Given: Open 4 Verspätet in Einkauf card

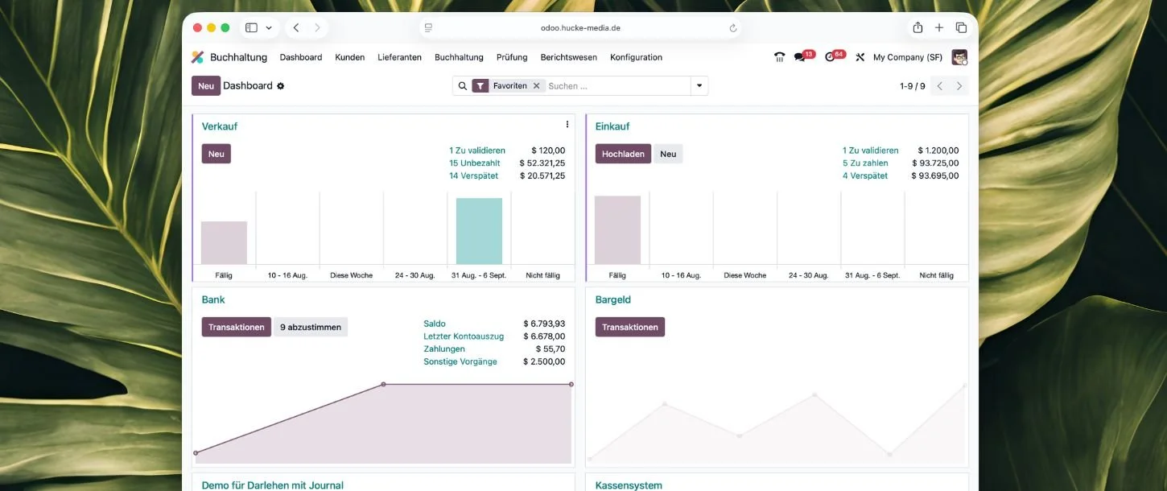Looking at the screenshot, I should [865, 175].
